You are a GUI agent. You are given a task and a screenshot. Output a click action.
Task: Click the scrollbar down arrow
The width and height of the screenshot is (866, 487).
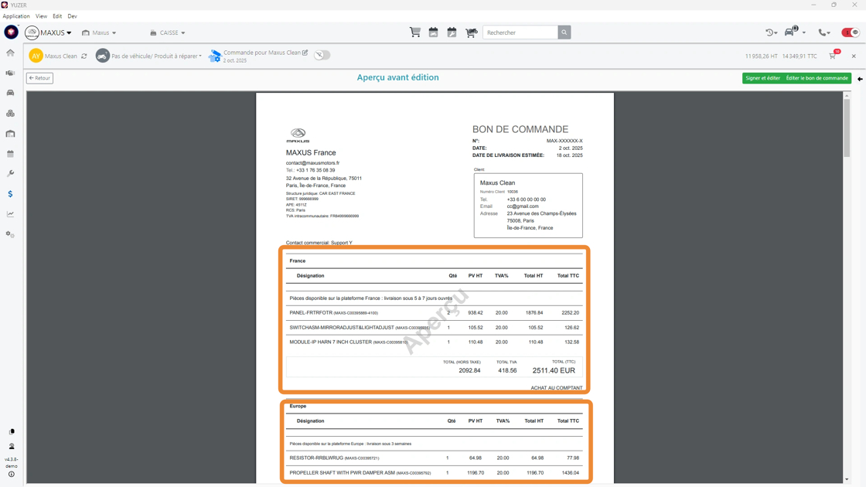[847, 480]
